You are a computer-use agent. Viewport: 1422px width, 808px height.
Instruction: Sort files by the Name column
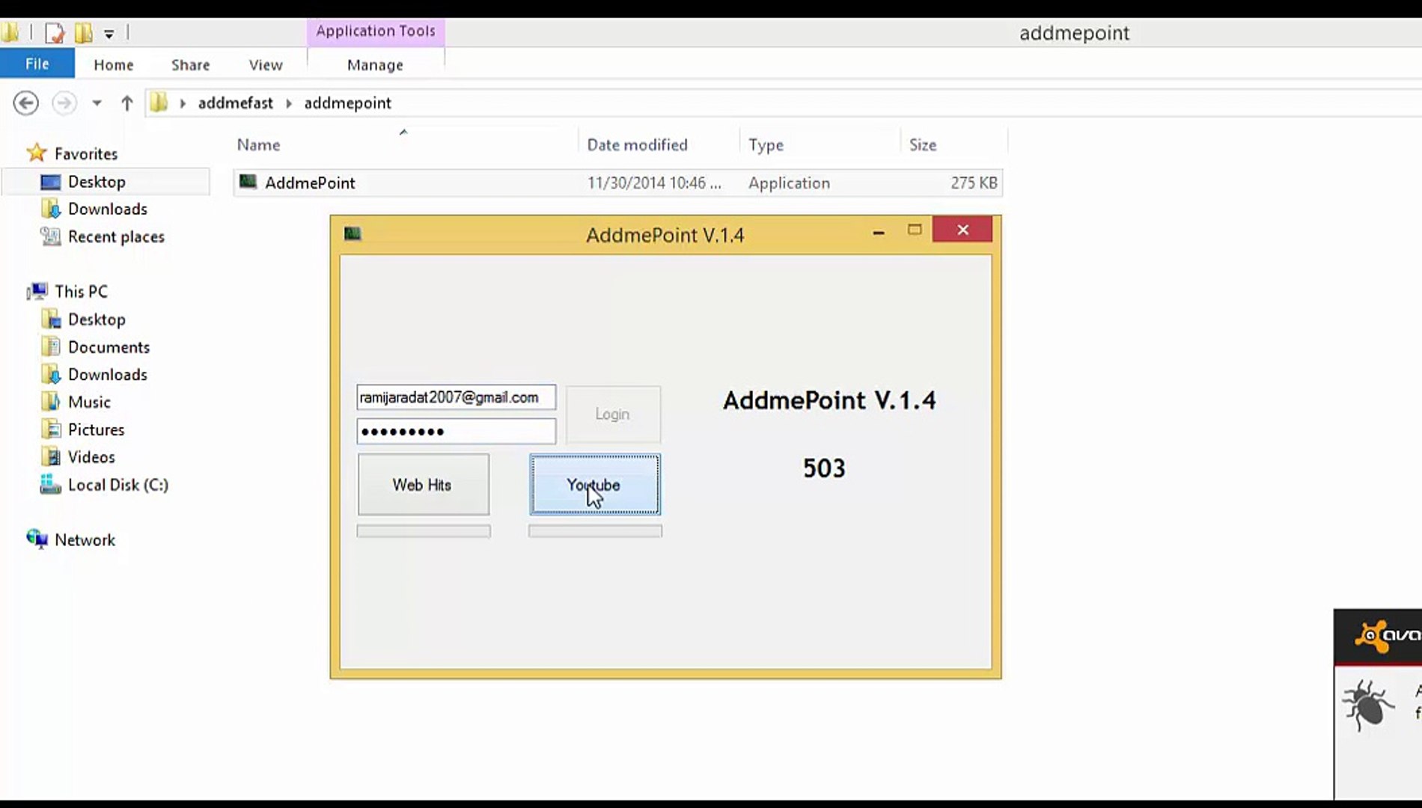point(258,144)
